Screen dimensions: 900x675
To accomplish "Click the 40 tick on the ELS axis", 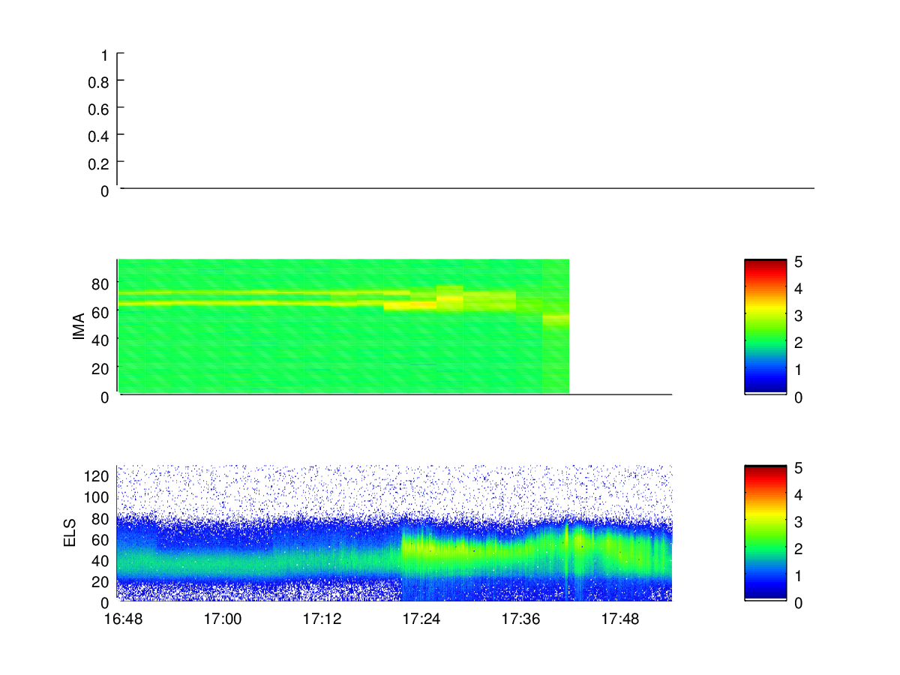I will 100,560.
